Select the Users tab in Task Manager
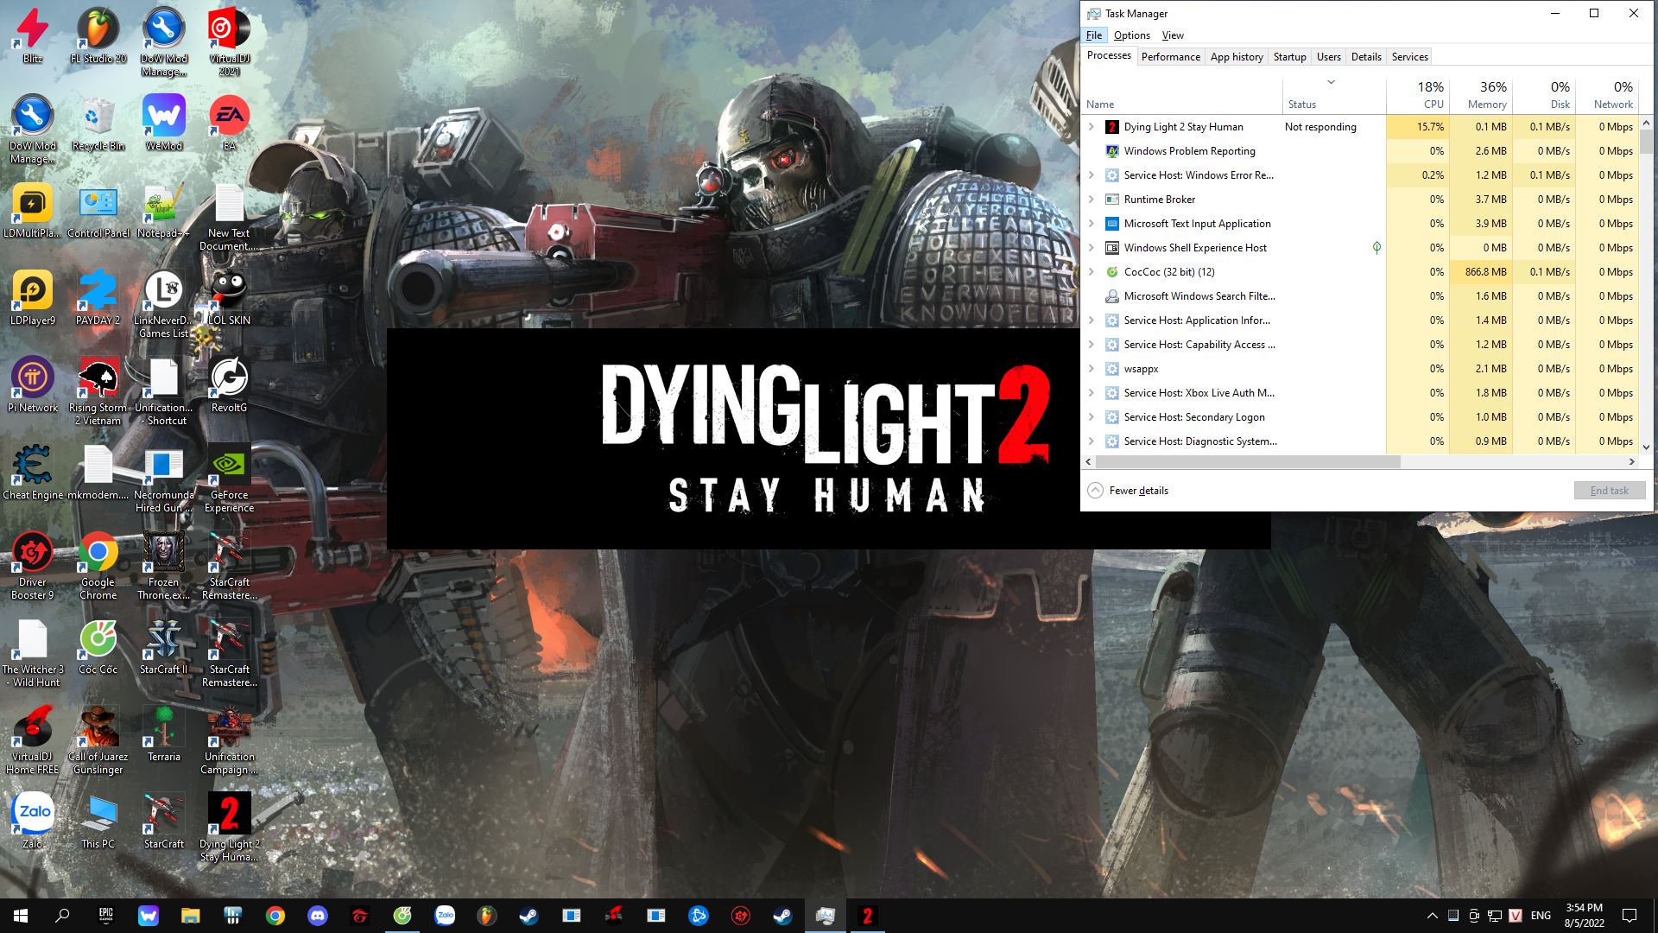The image size is (1658, 933). click(x=1328, y=56)
